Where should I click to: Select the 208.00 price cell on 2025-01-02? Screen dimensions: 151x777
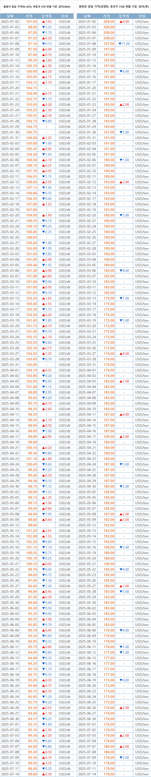tap(109, 22)
